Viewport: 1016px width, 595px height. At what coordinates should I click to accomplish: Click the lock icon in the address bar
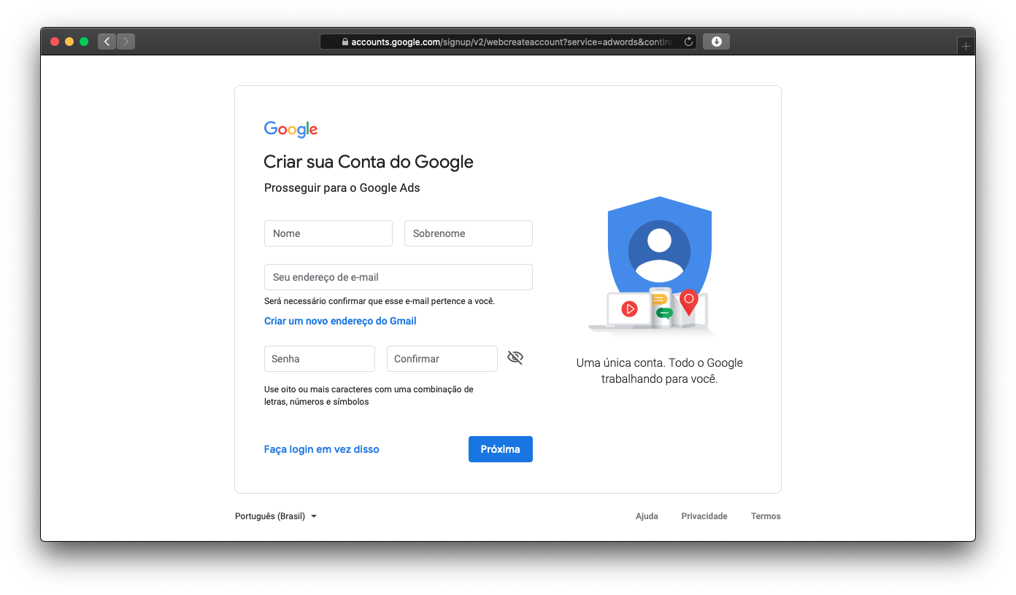click(346, 42)
